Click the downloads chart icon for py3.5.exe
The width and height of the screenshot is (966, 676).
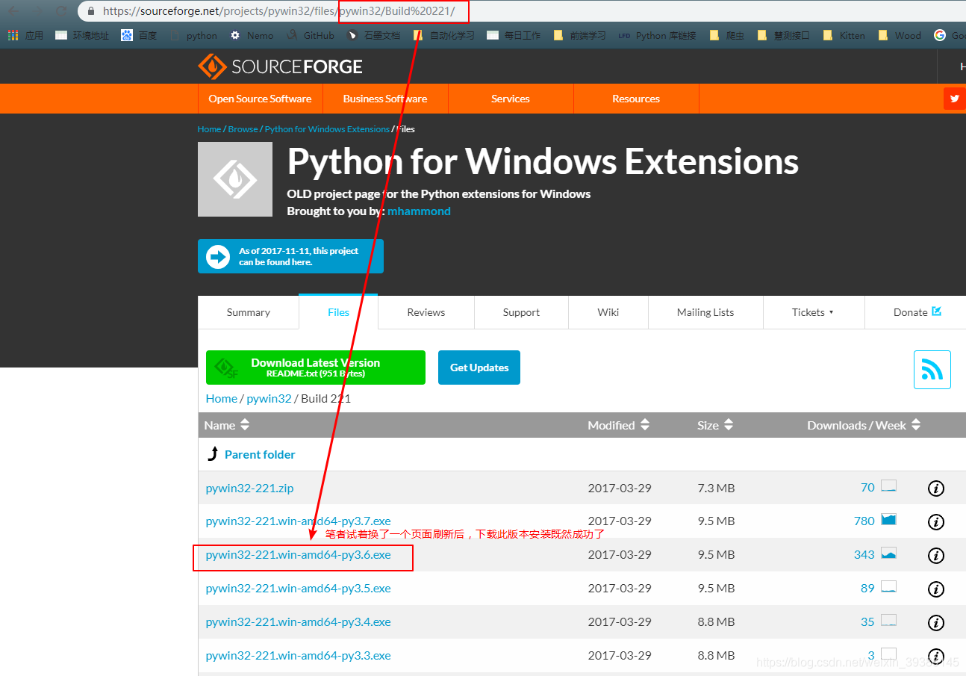click(888, 587)
